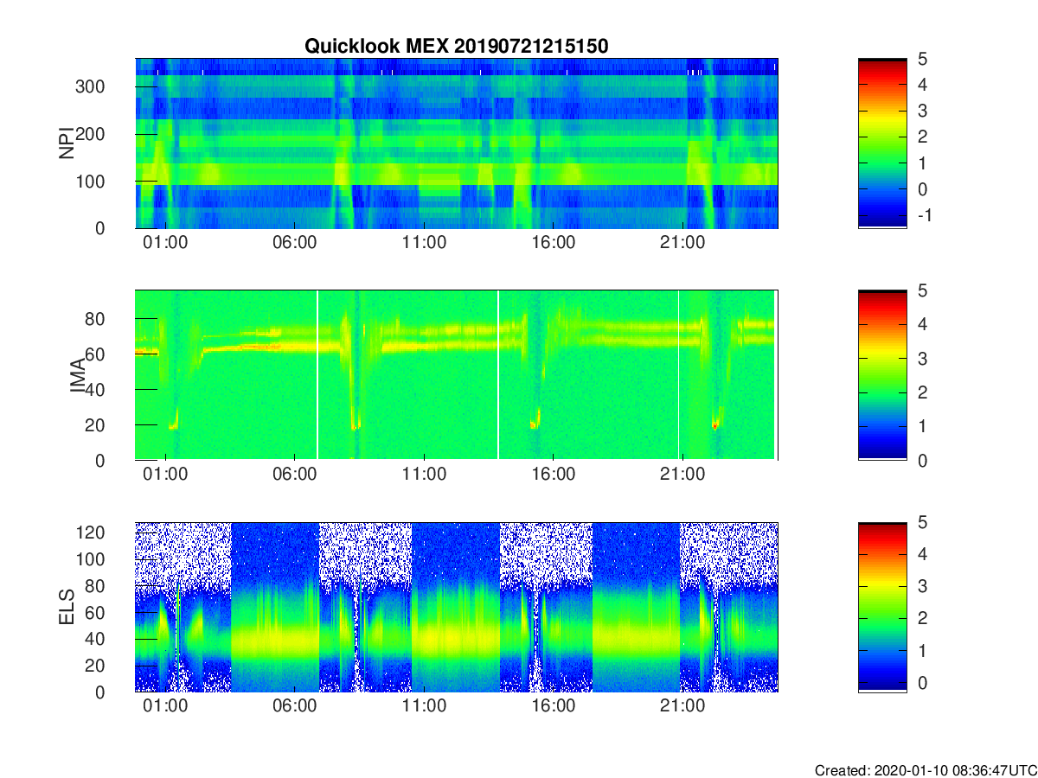Click the 11:00 tick under IMA plot
Screen dimensions: 1038x778
424,475
